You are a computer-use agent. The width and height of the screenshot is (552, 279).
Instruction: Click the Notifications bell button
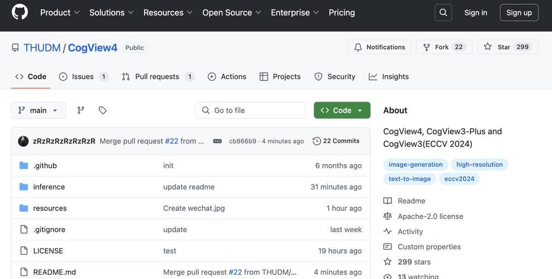(379, 47)
